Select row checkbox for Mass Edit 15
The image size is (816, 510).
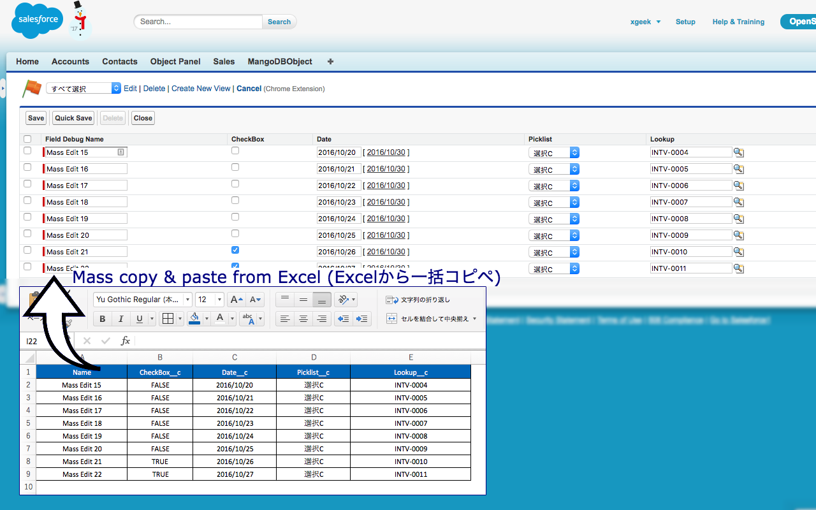click(x=27, y=151)
